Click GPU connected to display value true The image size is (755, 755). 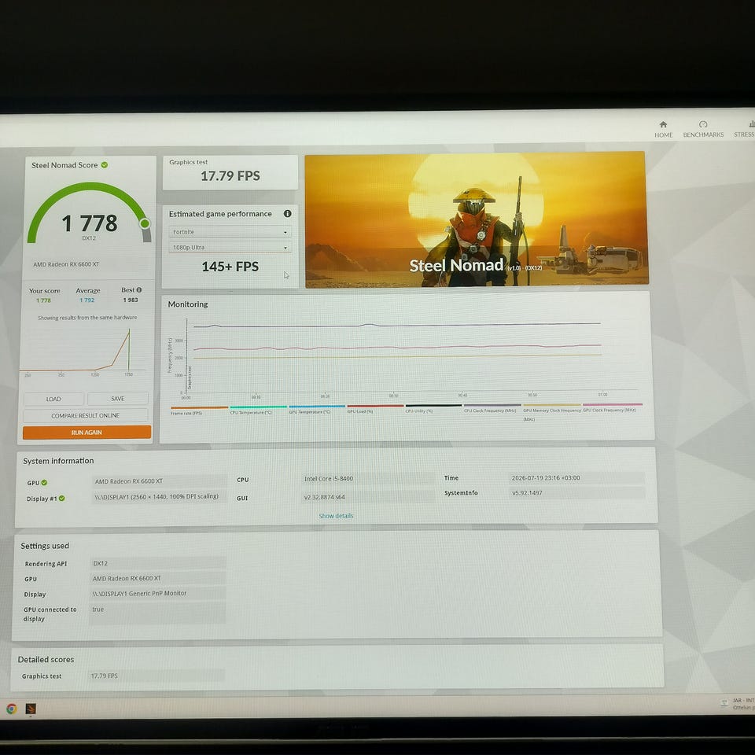tap(157, 613)
